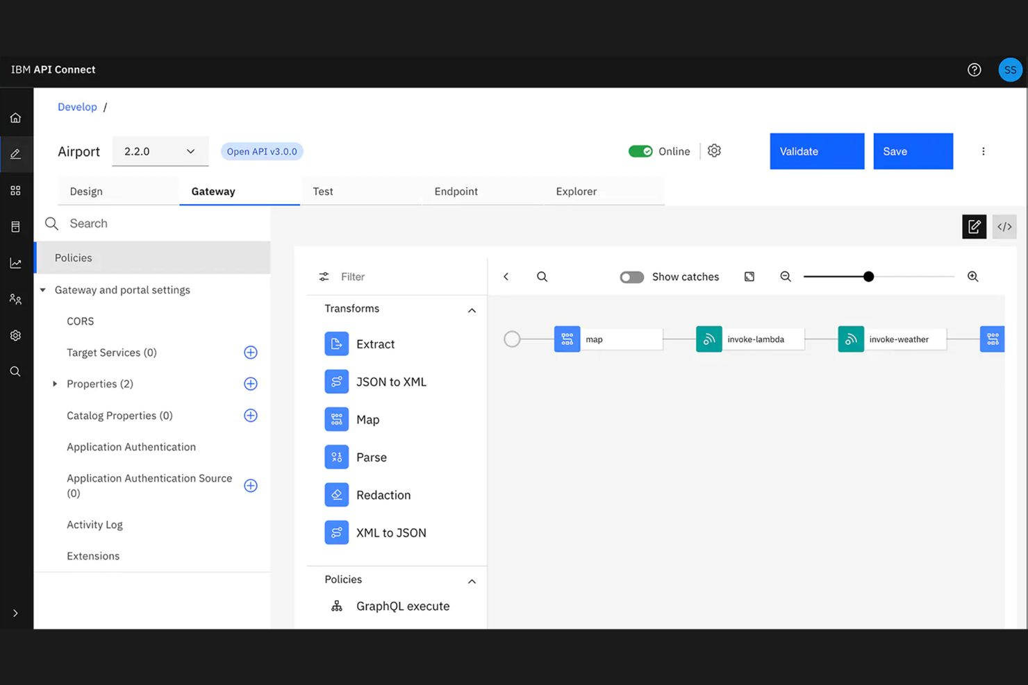Add a Target Service with plus
Viewport: 1028px width, 685px height.
click(x=251, y=353)
